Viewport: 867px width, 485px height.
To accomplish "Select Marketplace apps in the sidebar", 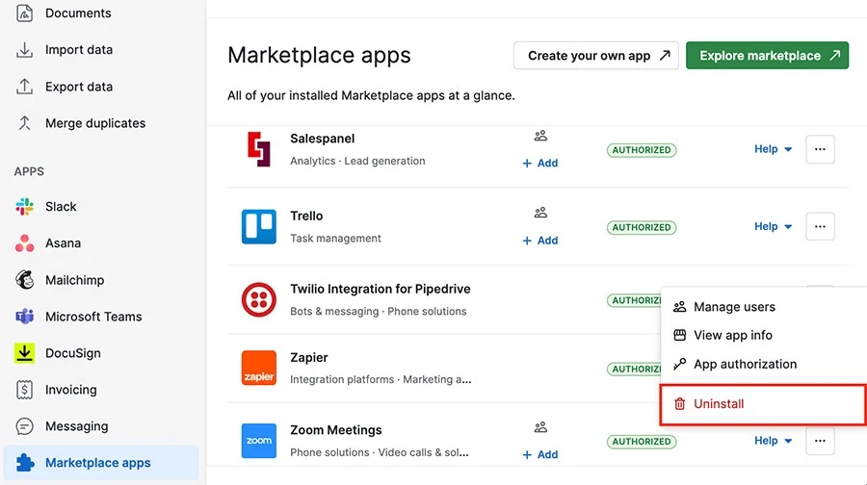I will [x=101, y=462].
